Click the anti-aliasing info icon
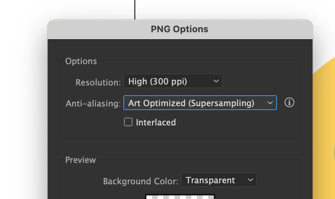This screenshot has width=335, height=199. point(289,103)
